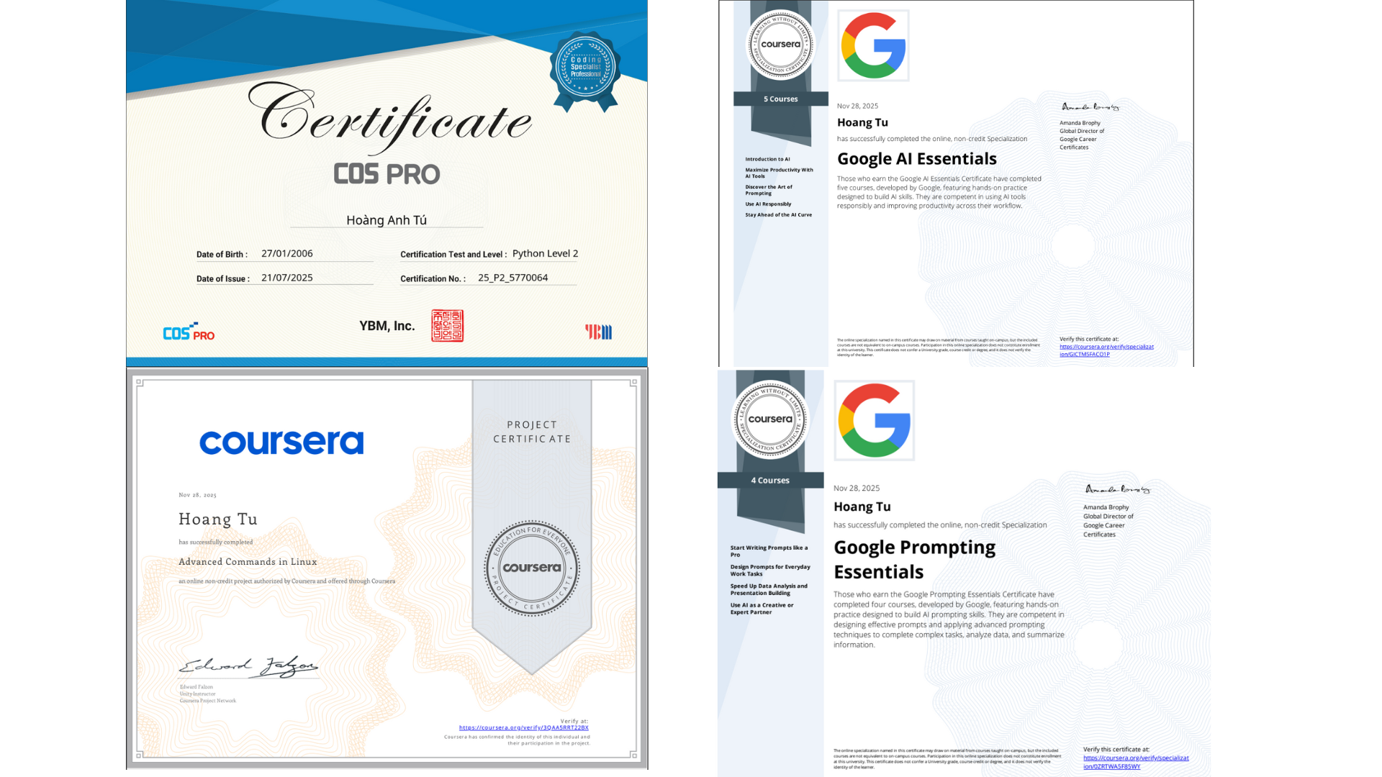Click "Design Prompts for Everyday Work Tasks" course name
This screenshot has width=1382, height=777.
click(x=770, y=571)
